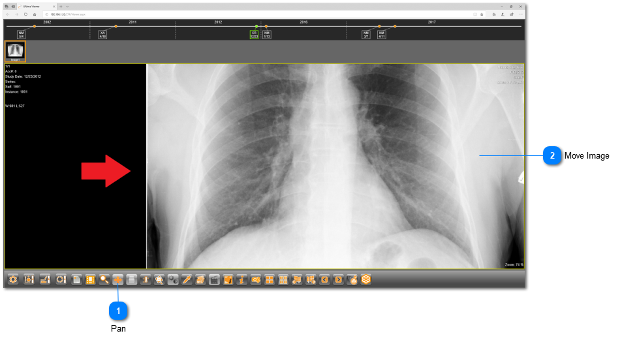Click the grey gears contrast icon
The image size is (620, 344).
pyautogui.click(x=173, y=279)
